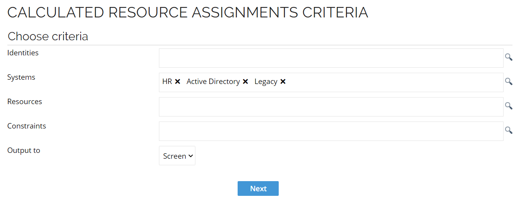This screenshot has height=209, width=521.
Task: Click the Systems field label
Action: click(x=21, y=77)
